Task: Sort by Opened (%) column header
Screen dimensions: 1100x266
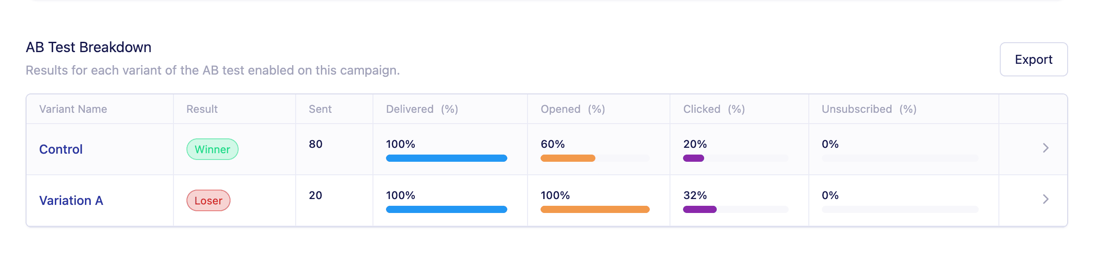Action: [x=573, y=109]
